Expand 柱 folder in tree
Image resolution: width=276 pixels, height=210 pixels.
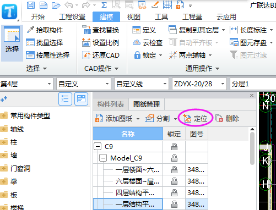[4, 142]
